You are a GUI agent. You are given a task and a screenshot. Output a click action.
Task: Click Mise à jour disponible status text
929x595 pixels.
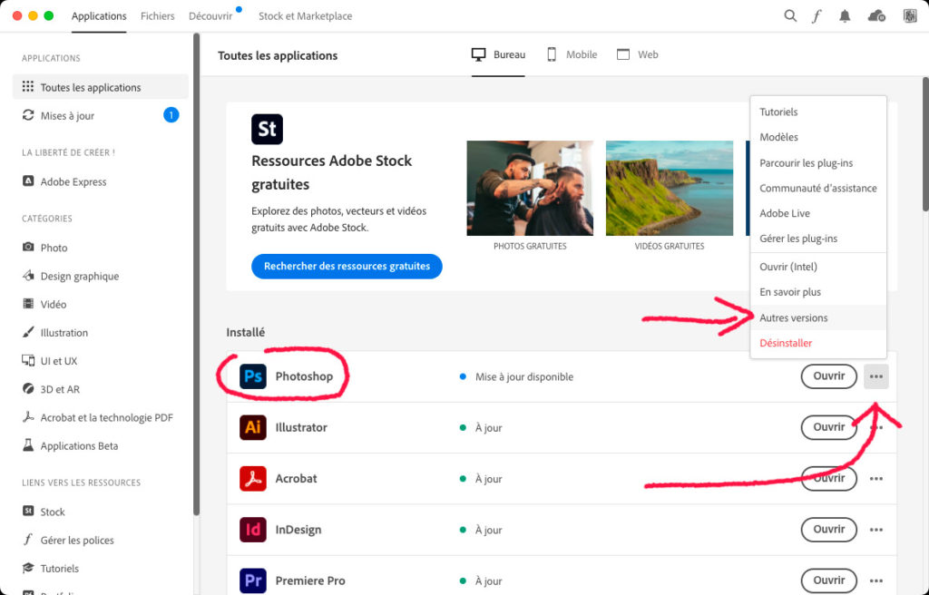coord(524,377)
